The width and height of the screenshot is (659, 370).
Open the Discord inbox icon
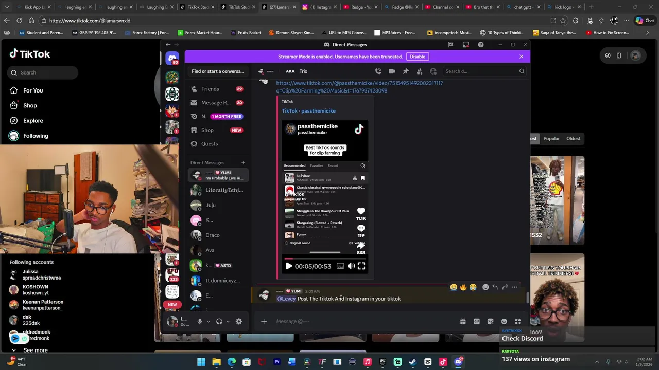pyautogui.click(x=465, y=45)
